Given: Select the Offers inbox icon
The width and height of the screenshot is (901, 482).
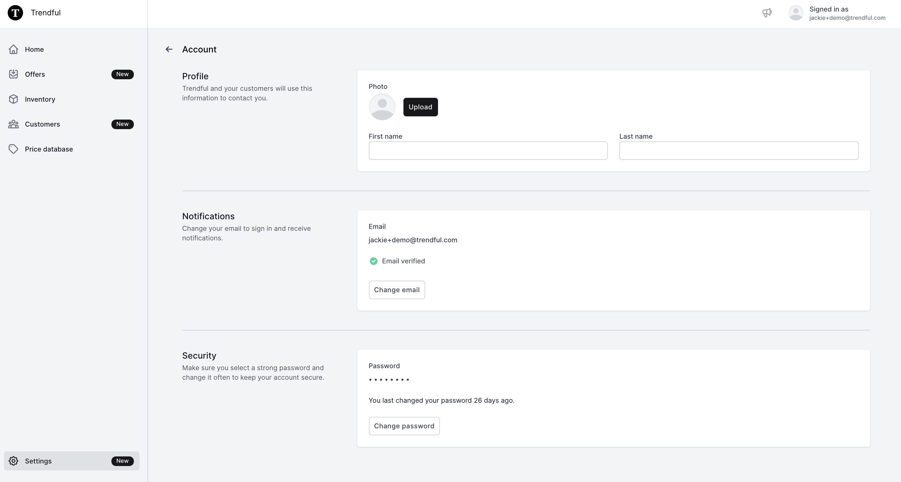Looking at the screenshot, I should [13, 74].
